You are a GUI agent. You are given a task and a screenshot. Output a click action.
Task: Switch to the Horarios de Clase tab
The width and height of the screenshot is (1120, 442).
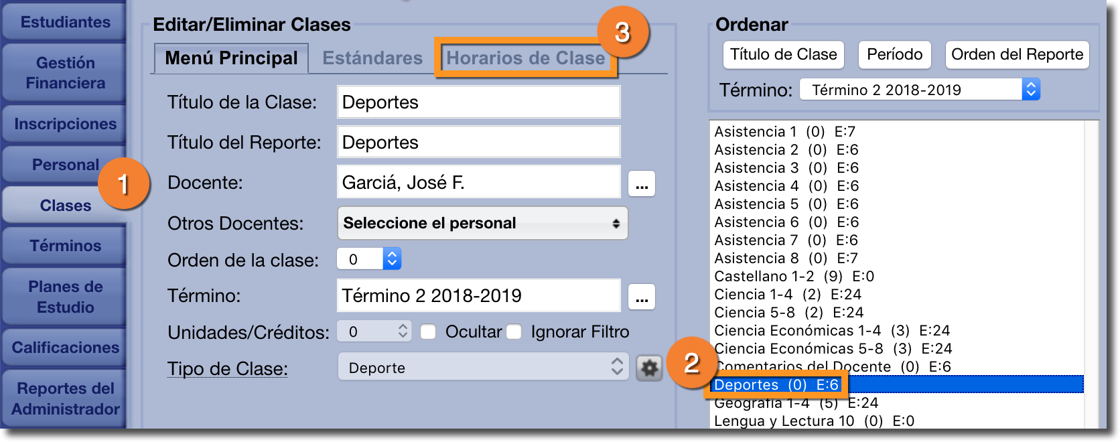click(x=525, y=58)
